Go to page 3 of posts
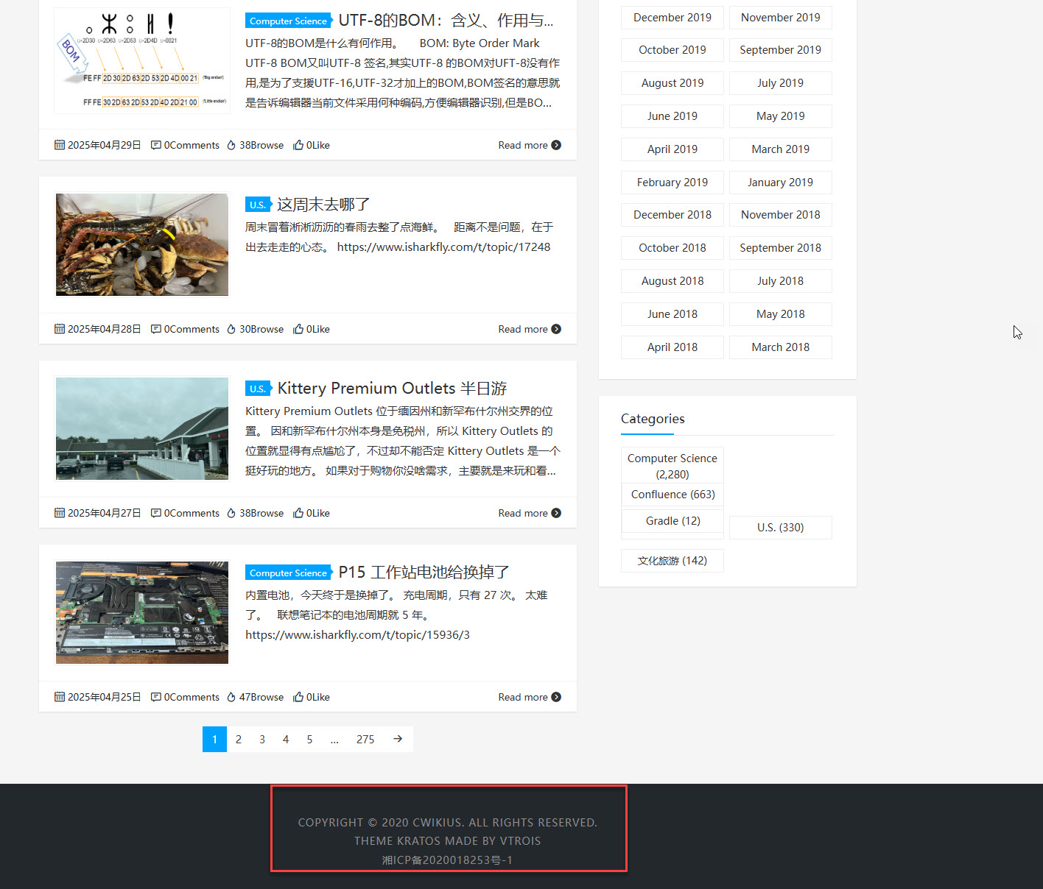Screen dimensions: 1043x889 click(x=262, y=739)
